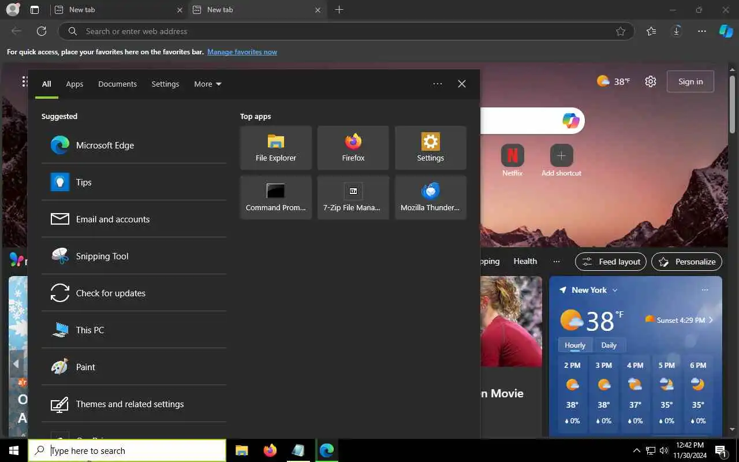The width and height of the screenshot is (739, 462).
Task: Open more feed categories ellipsis
Action: coord(557,261)
